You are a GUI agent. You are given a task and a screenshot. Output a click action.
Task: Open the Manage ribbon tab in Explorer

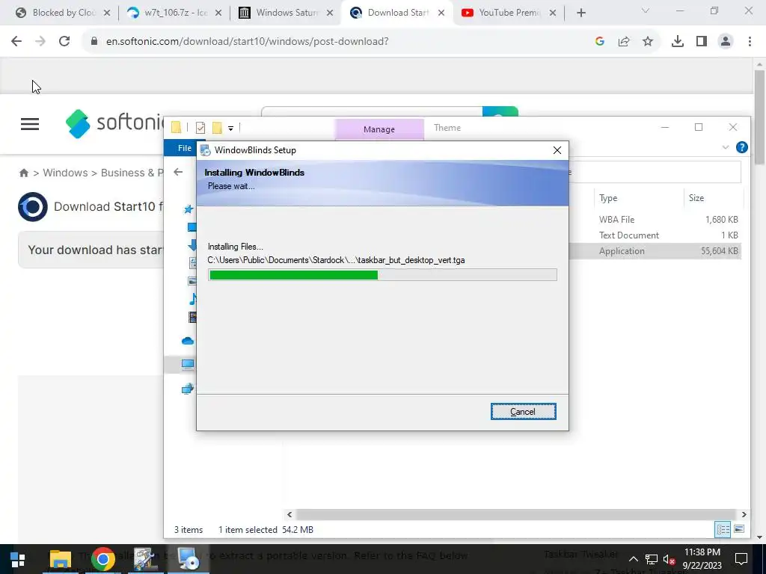(379, 129)
